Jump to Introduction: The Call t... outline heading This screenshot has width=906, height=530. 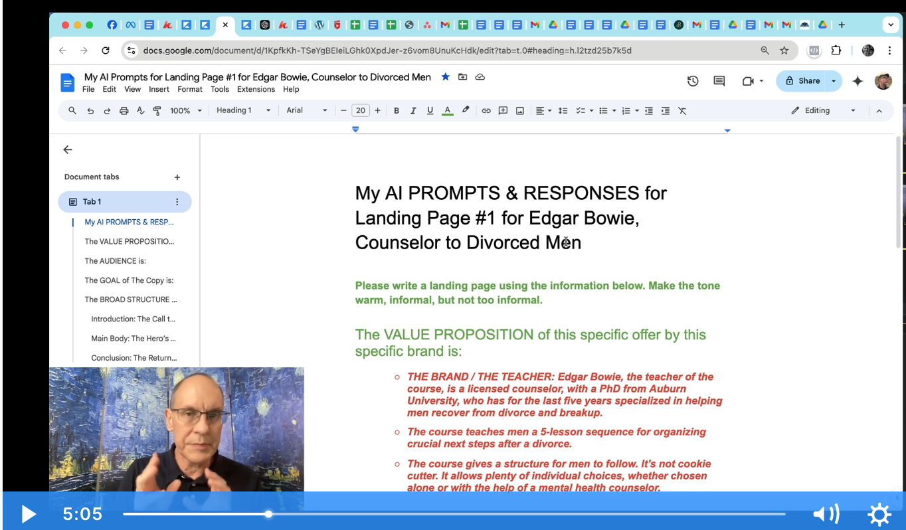point(134,319)
